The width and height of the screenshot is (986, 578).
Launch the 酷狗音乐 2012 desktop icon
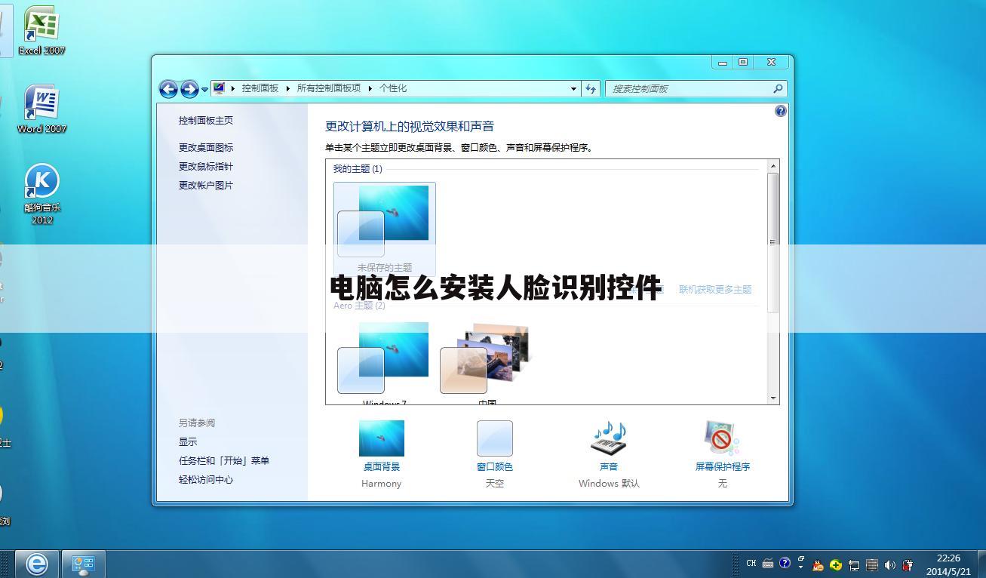[41, 194]
